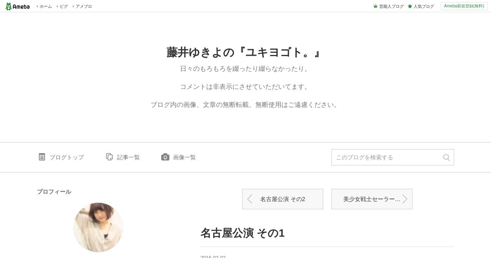Open the ホーム link in top bar
Image resolution: width=491 pixels, height=258 pixels.
(45, 6)
